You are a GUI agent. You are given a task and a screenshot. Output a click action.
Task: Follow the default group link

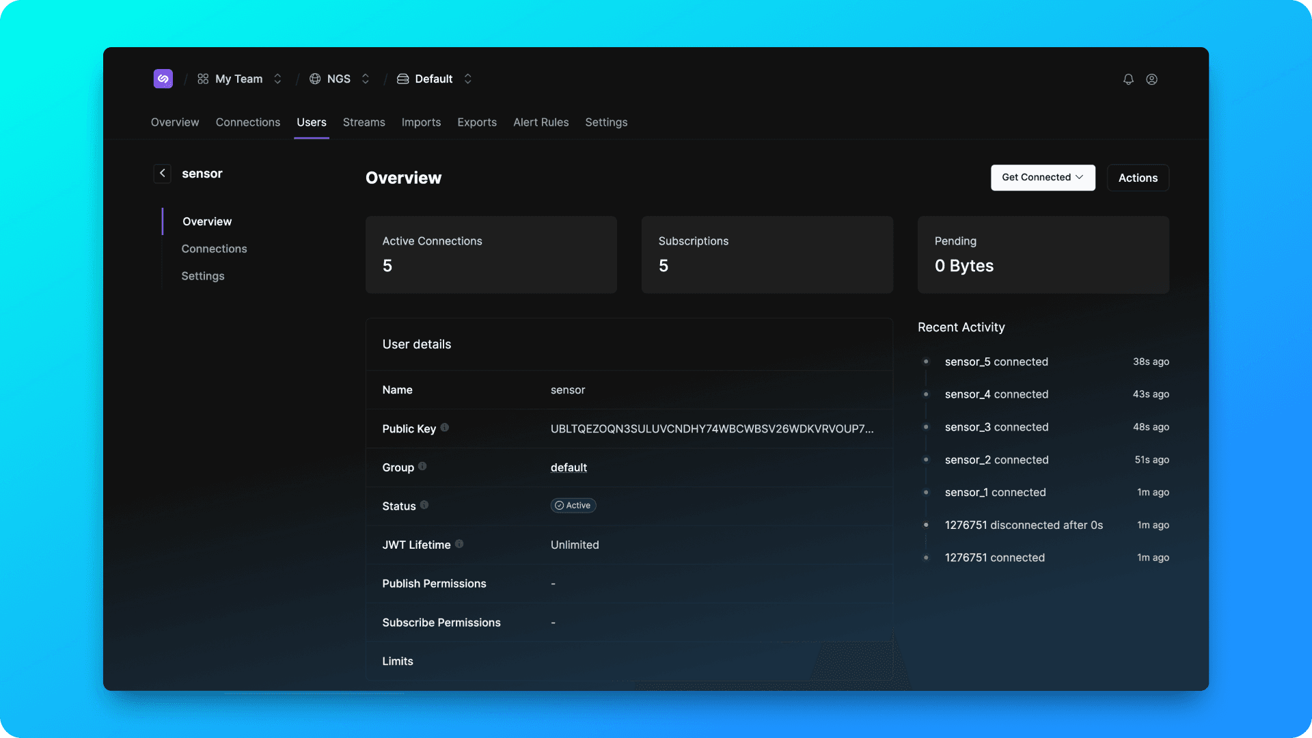(x=569, y=467)
